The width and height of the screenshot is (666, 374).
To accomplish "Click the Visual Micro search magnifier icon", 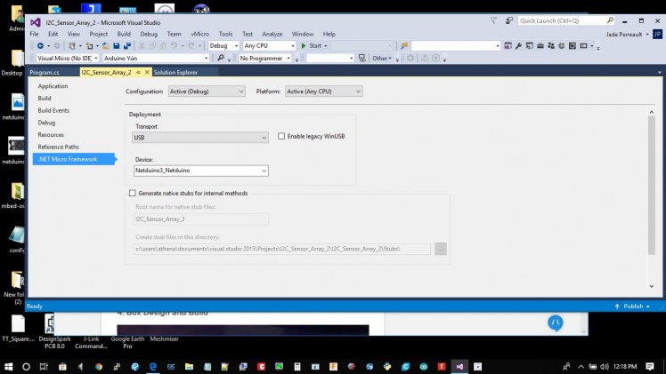I will pos(221,58).
